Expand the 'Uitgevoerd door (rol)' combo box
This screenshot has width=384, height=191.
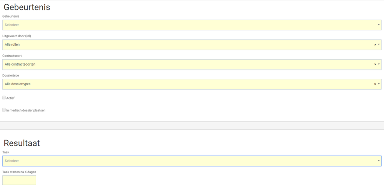(x=188, y=45)
